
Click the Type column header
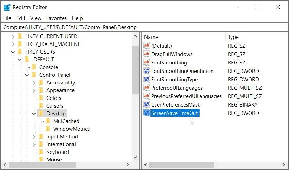(233, 37)
